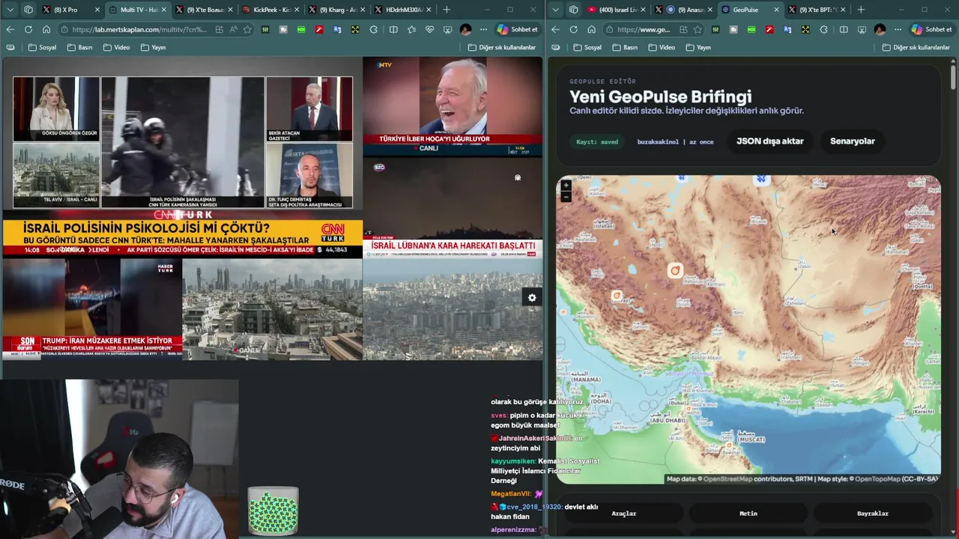The image size is (959, 539).
Task: Open Video bookmarks folder in left browser
Action: pyautogui.click(x=116, y=47)
